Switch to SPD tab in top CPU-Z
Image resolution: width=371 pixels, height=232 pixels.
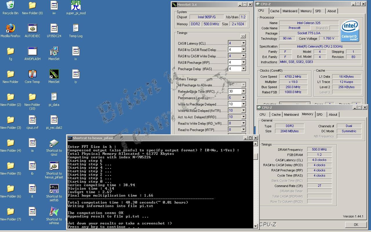[x=318, y=11]
